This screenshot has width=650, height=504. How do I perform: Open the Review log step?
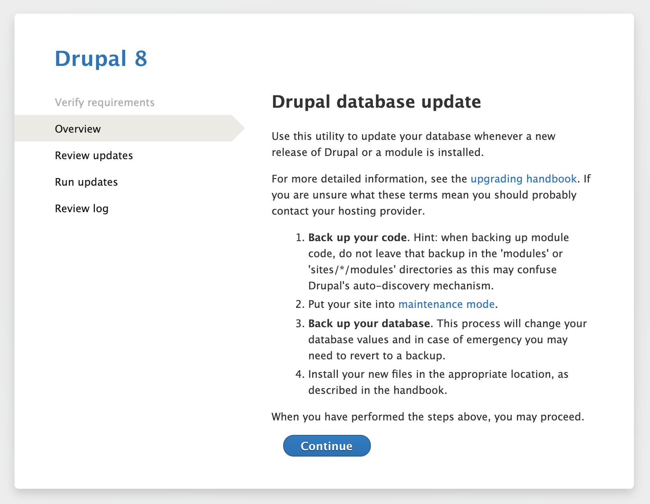coord(82,208)
